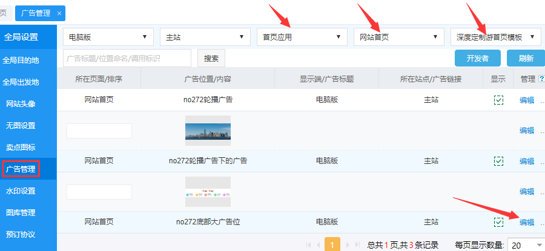545x251 pixels.
Task: Go to first page in pagination
Action: [308, 245]
